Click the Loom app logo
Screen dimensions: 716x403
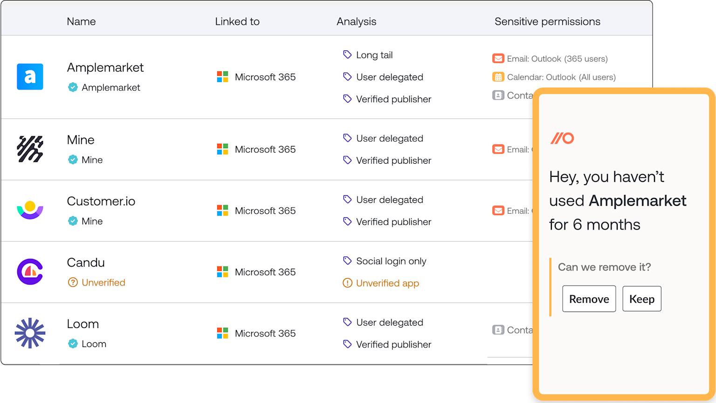pyautogui.click(x=30, y=333)
